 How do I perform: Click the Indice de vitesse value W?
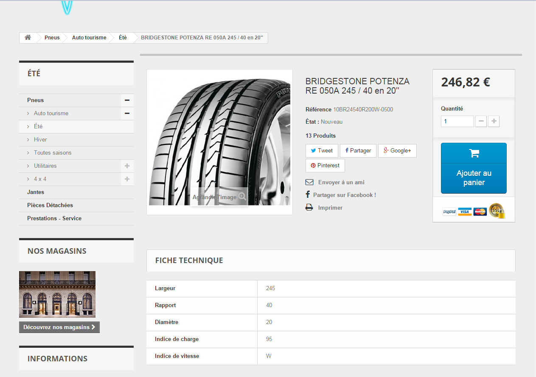point(269,356)
